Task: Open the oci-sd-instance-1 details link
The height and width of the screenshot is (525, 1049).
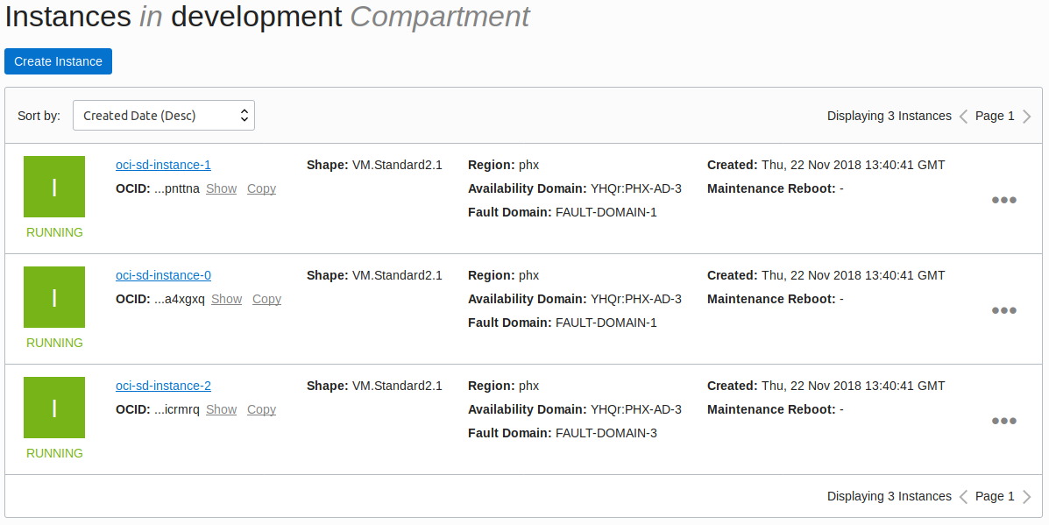Action: (x=163, y=165)
